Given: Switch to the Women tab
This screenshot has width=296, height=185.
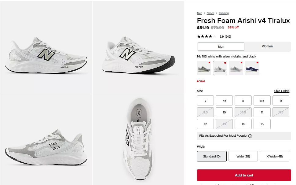Looking at the screenshot, I should (267, 46).
